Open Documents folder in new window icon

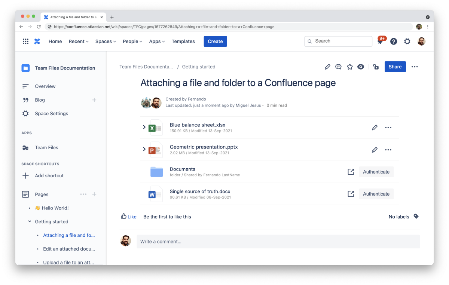click(351, 172)
